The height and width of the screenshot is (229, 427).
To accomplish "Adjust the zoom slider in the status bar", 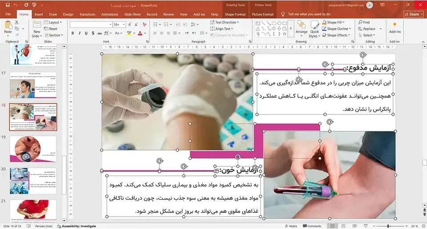I will [x=388, y=226].
